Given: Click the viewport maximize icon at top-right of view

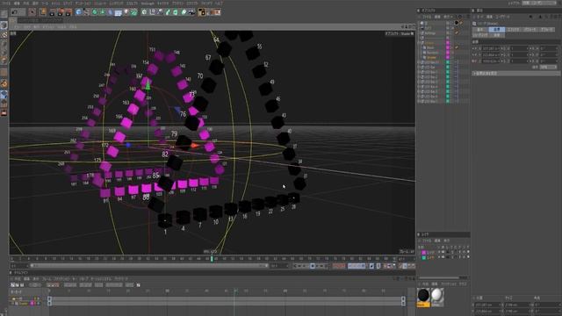Looking at the screenshot, I should (414, 26).
